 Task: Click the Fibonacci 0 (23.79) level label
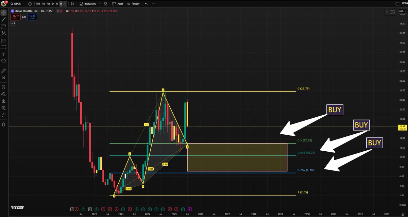tap(303, 88)
